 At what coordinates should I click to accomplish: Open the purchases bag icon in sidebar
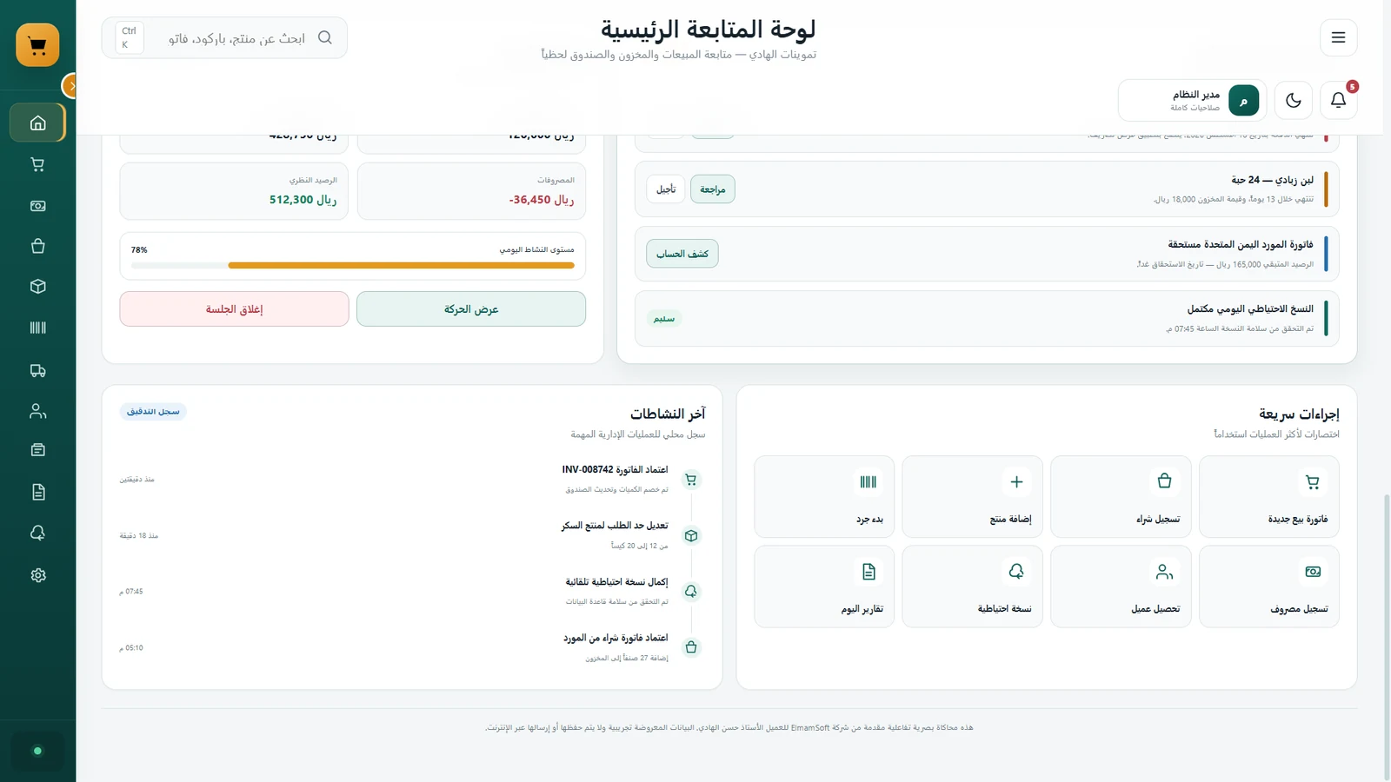coord(37,246)
